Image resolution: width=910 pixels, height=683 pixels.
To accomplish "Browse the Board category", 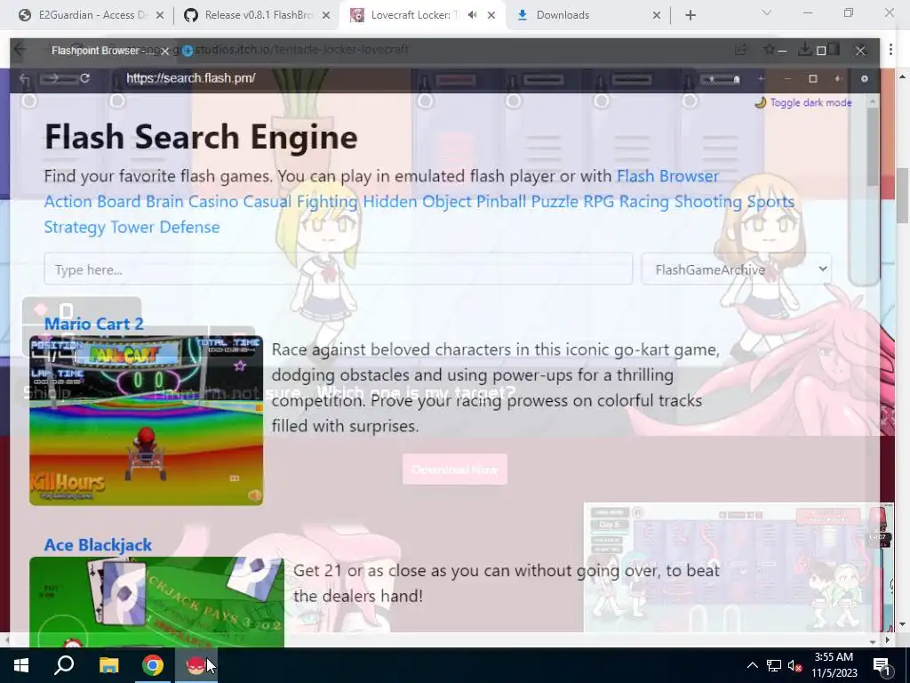I will click(118, 202).
